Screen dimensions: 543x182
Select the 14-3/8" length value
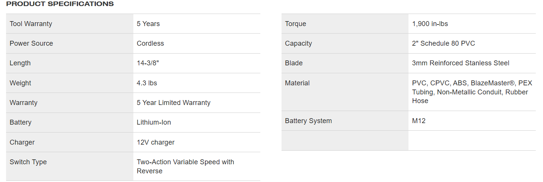147,63
